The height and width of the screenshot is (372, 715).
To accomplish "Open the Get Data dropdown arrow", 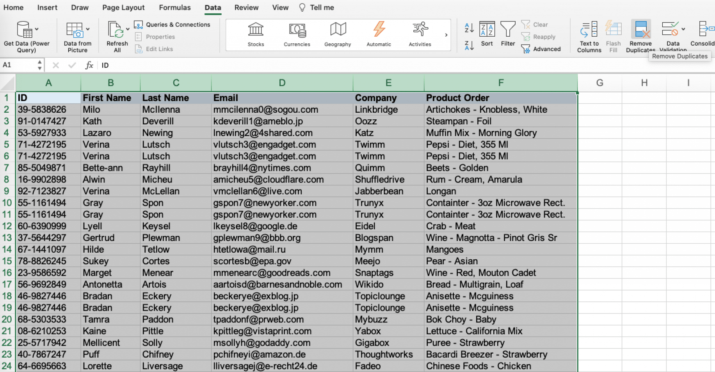I will click(36, 28).
